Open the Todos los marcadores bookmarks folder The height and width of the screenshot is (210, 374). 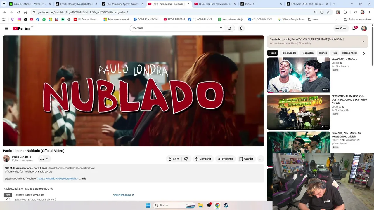(x=358, y=20)
